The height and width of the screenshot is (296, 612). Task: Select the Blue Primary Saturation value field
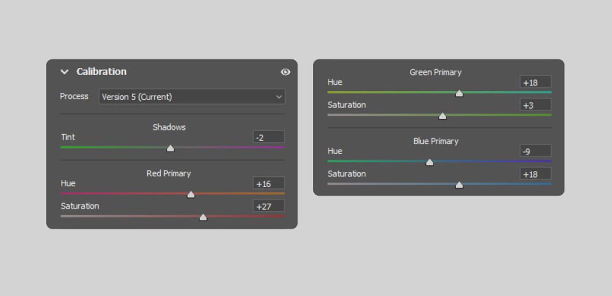535,174
